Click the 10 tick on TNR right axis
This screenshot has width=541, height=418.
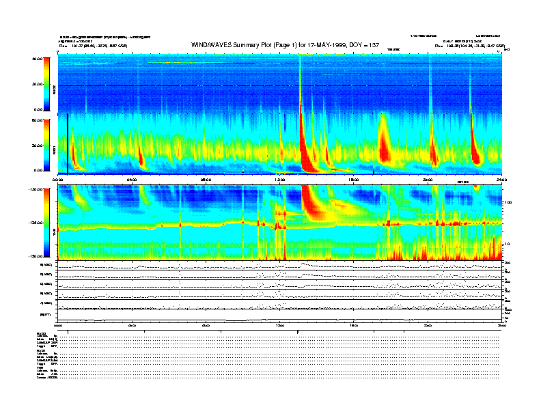pyautogui.click(x=508, y=244)
